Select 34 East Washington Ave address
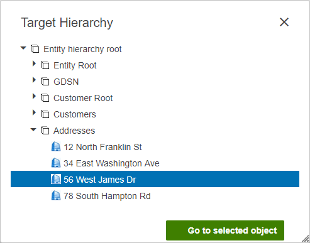Screen dimensions: 310x243 click(111, 163)
